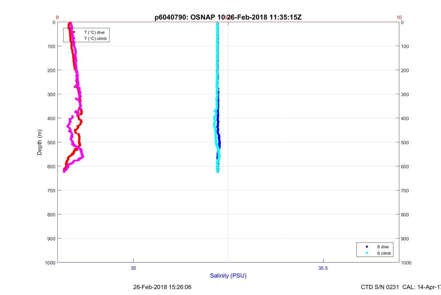Screen dimensions: 441x295
Task: Click the 300 tick on the left depth axis
Action: [51, 94]
